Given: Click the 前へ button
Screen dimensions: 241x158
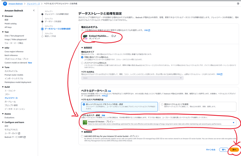Looking at the screenshot, I should (224, 150).
